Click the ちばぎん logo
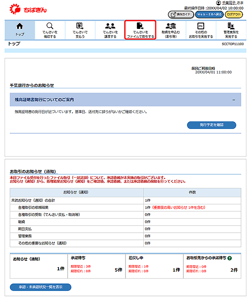 coord(27,8)
